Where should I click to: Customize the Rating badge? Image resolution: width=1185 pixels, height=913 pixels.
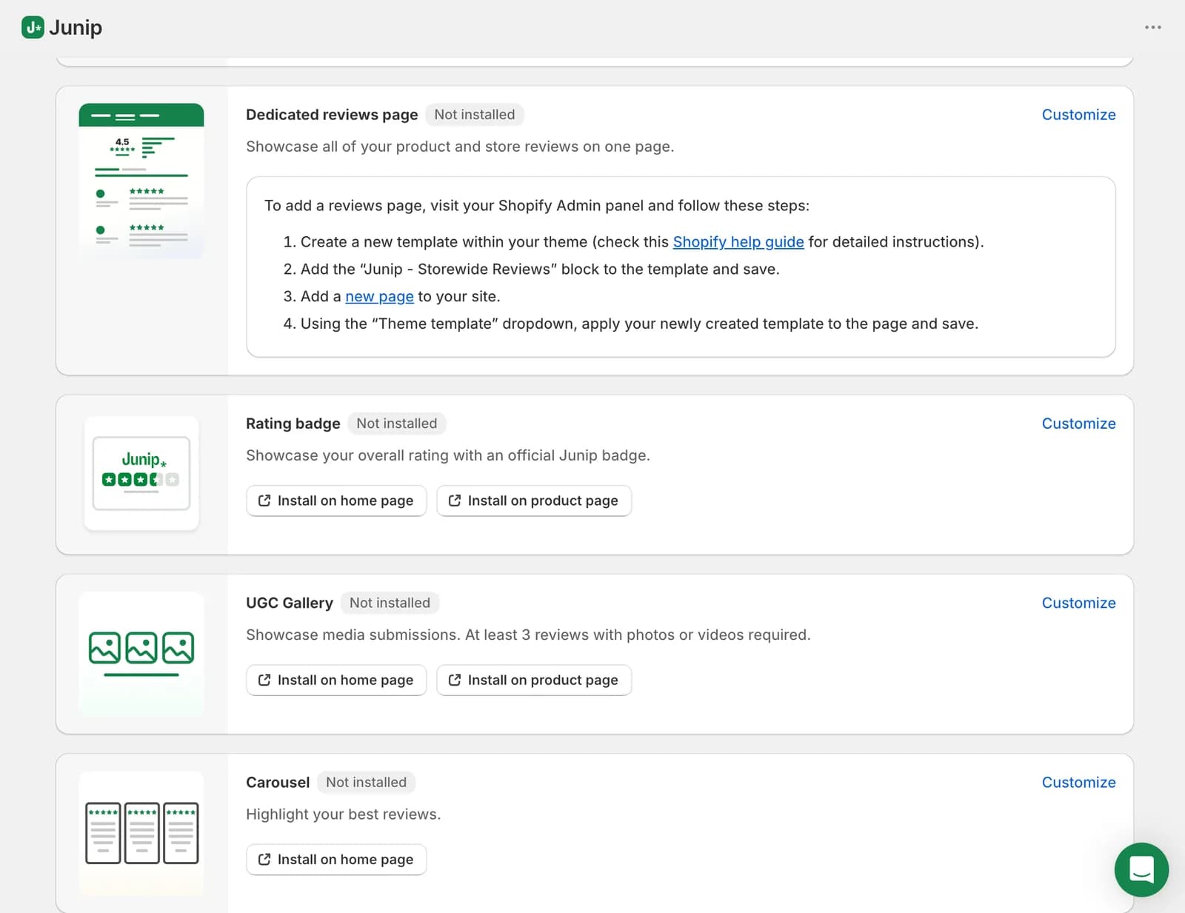[1078, 424]
